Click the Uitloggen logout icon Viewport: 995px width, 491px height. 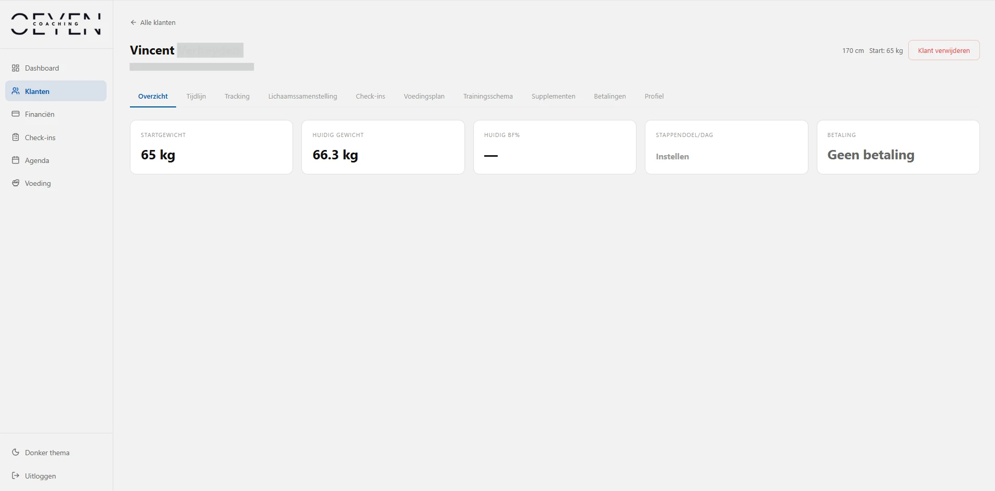(16, 475)
